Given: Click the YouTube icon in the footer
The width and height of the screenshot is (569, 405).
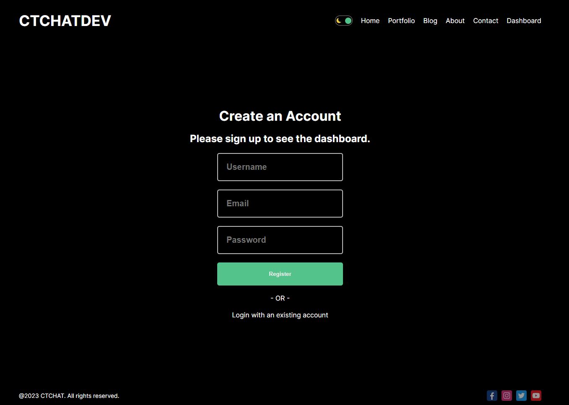Looking at the screenshot, I should click(x=536, y=395).
